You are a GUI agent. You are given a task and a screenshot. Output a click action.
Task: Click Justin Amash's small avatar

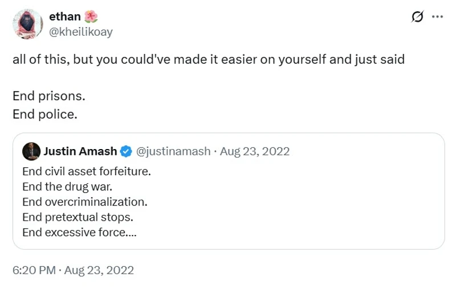tap(31, 151)
